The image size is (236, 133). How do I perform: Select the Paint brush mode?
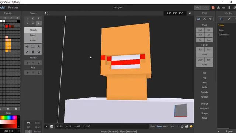33,40
